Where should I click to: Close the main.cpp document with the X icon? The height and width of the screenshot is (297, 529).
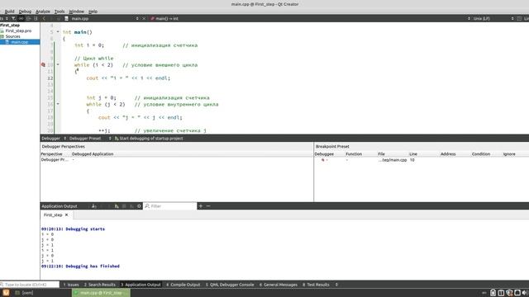pos(144,18)
